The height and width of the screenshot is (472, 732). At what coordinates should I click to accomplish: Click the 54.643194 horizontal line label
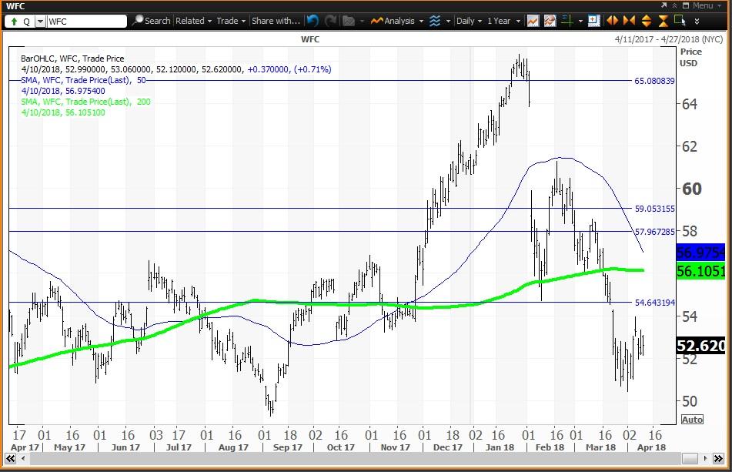click(x=654, y=303)
